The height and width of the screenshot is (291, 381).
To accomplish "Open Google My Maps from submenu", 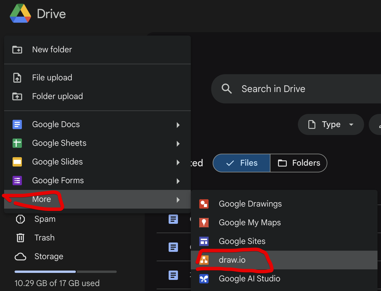I will tap(284, 223).
